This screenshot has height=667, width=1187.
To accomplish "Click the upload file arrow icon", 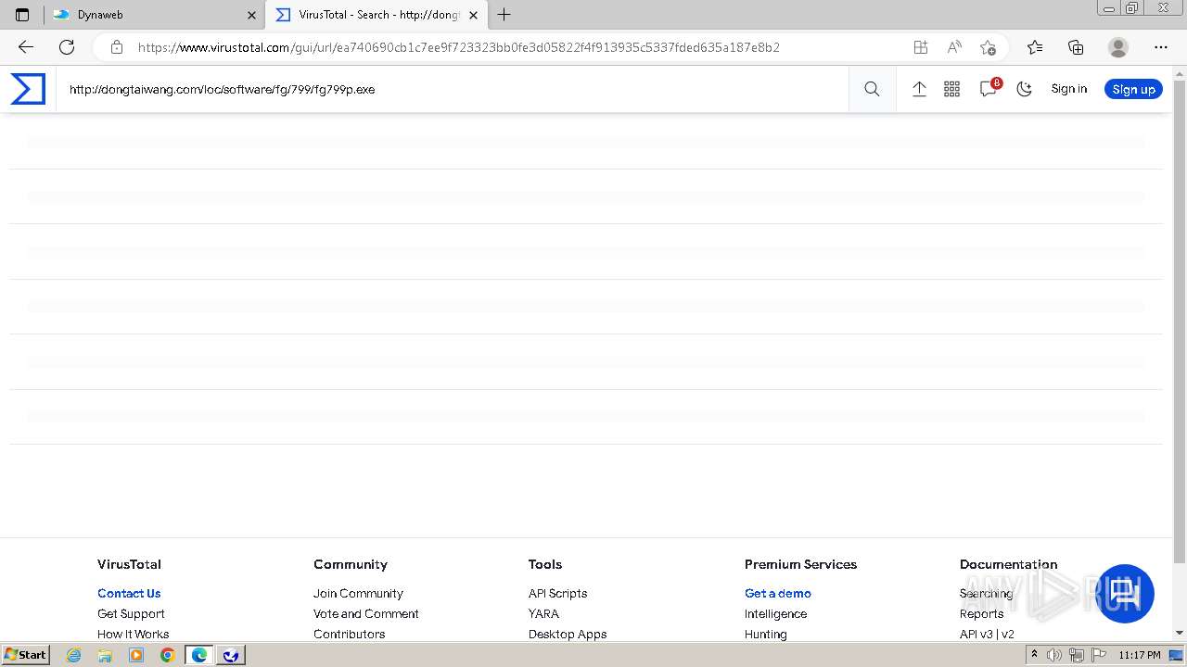I will 919,89.
